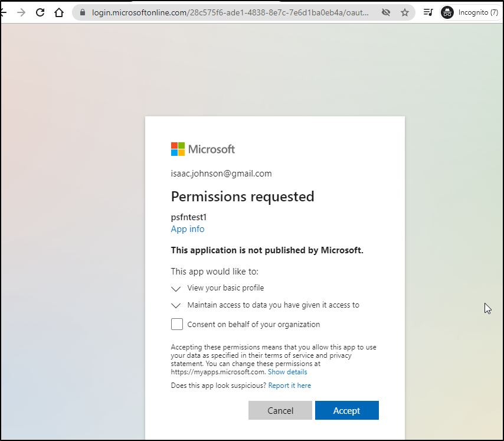Click the padlock site security icon

tap(83, 12)
